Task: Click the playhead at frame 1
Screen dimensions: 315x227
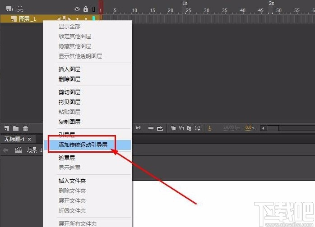Action: click(101, 7)
